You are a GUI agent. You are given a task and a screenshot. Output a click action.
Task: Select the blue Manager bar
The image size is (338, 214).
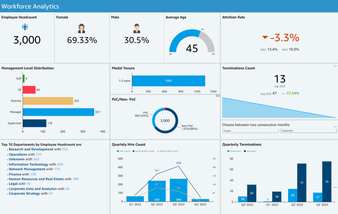(x=58, y=112)
